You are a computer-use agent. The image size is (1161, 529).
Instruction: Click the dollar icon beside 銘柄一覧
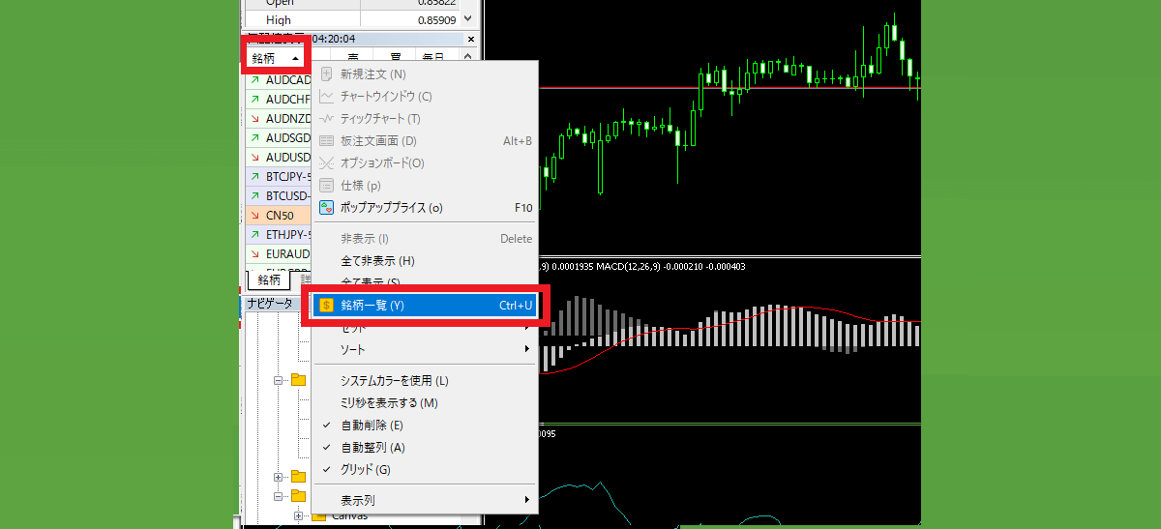326,306
